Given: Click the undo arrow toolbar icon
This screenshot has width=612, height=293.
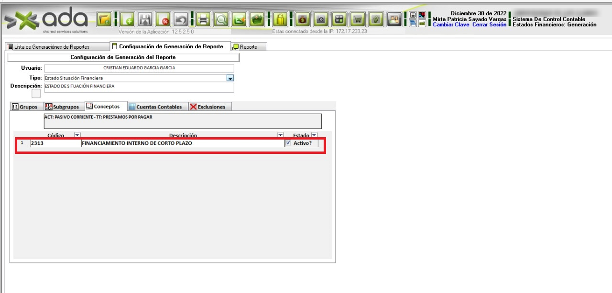Looking at the screenshot, I should pos(180,20).
